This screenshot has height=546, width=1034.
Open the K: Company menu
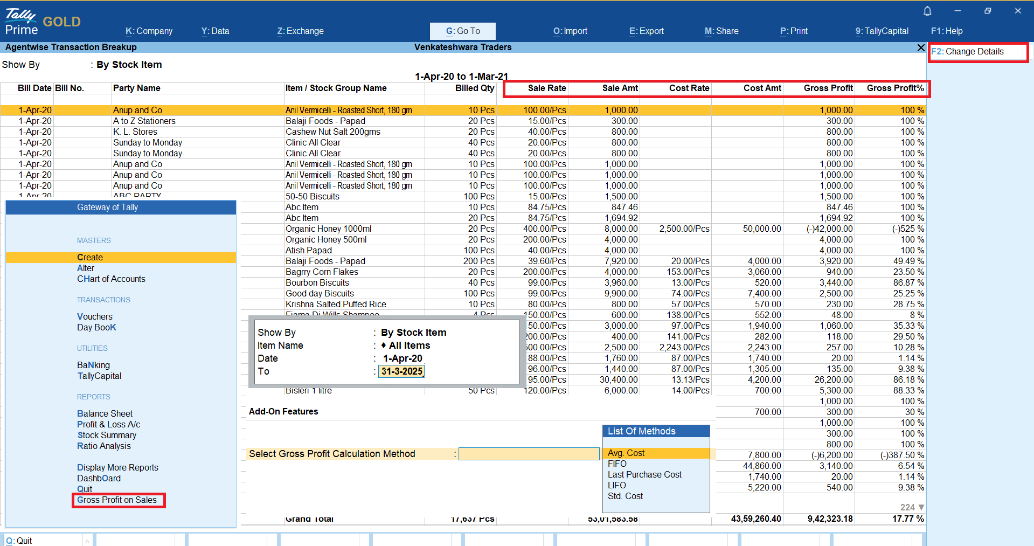pos(149,31)
